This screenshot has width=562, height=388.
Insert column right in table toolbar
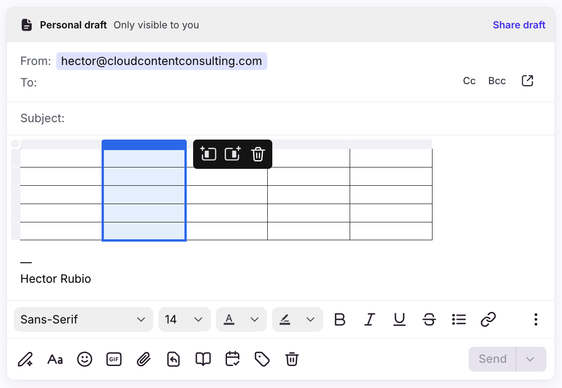233,154
